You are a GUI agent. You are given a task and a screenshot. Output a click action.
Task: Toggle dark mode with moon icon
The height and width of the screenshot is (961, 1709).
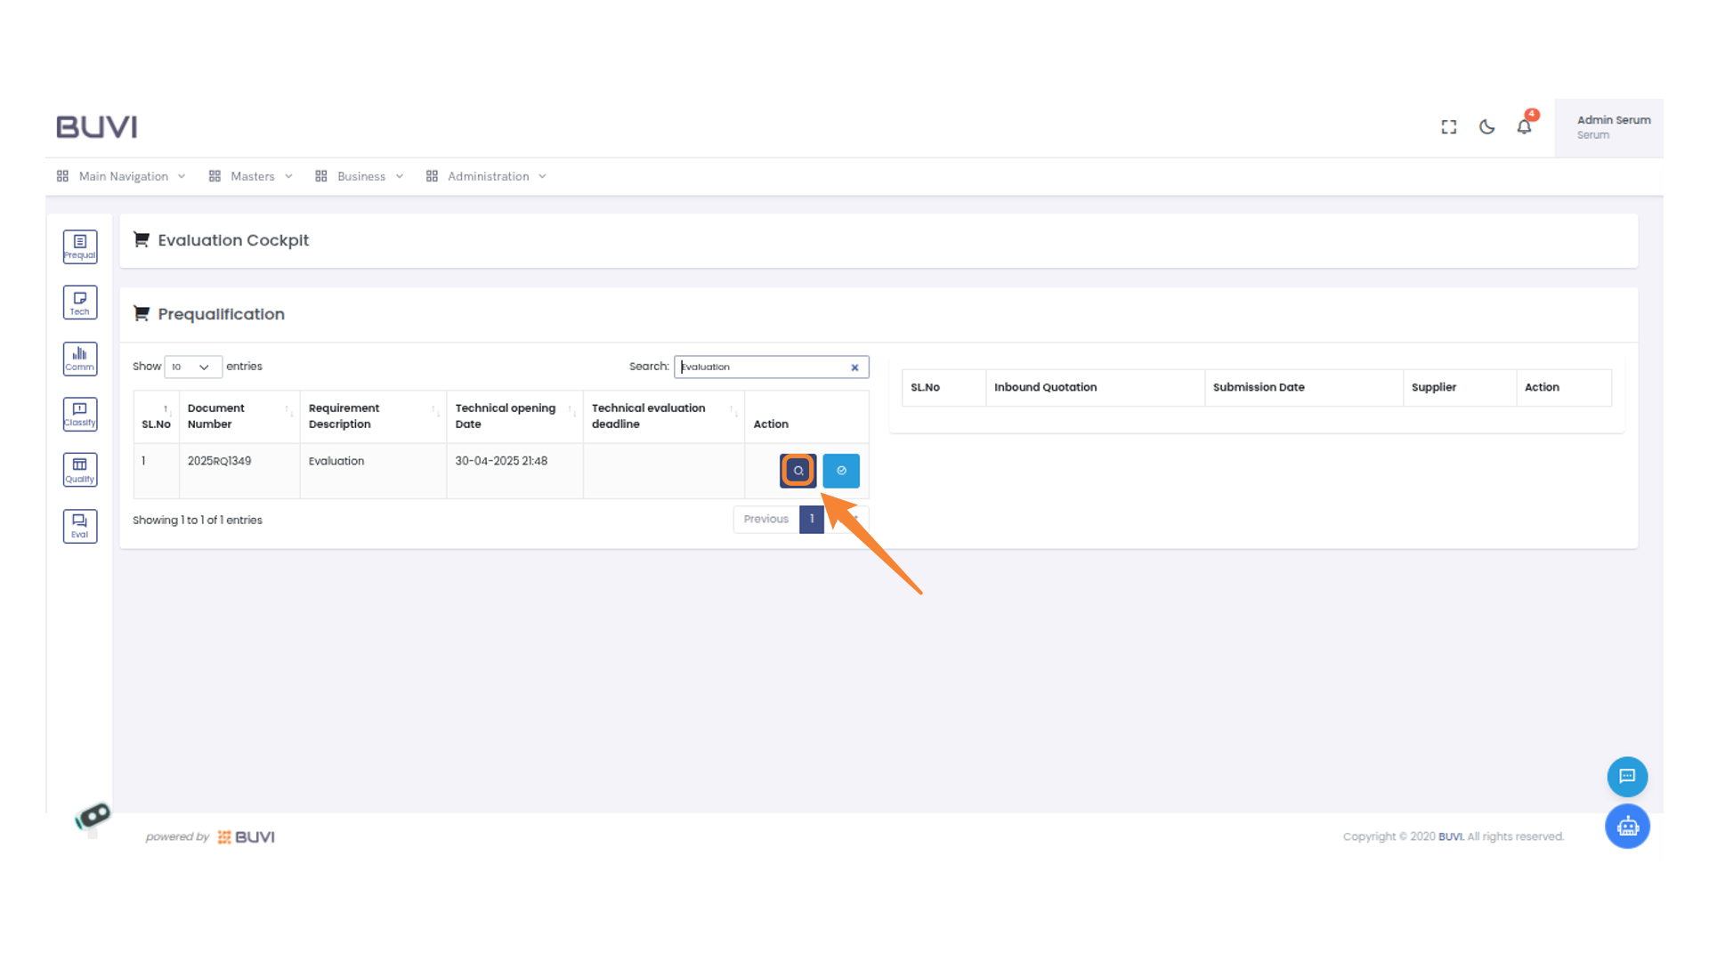[x=1486, y=126]
